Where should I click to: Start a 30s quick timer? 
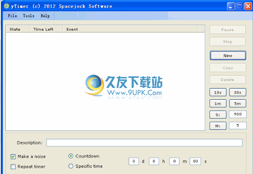237,92
